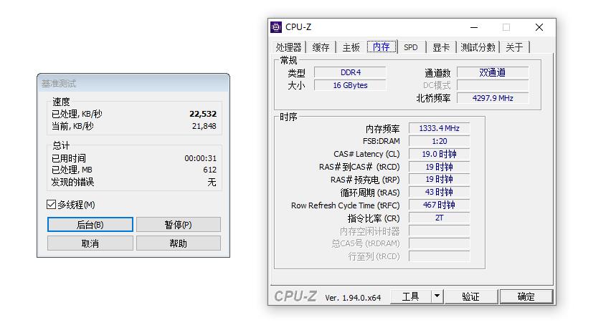Click the CPU-Z logo text at bottom
The image size is (611, 325).
[x=295, y=296]
